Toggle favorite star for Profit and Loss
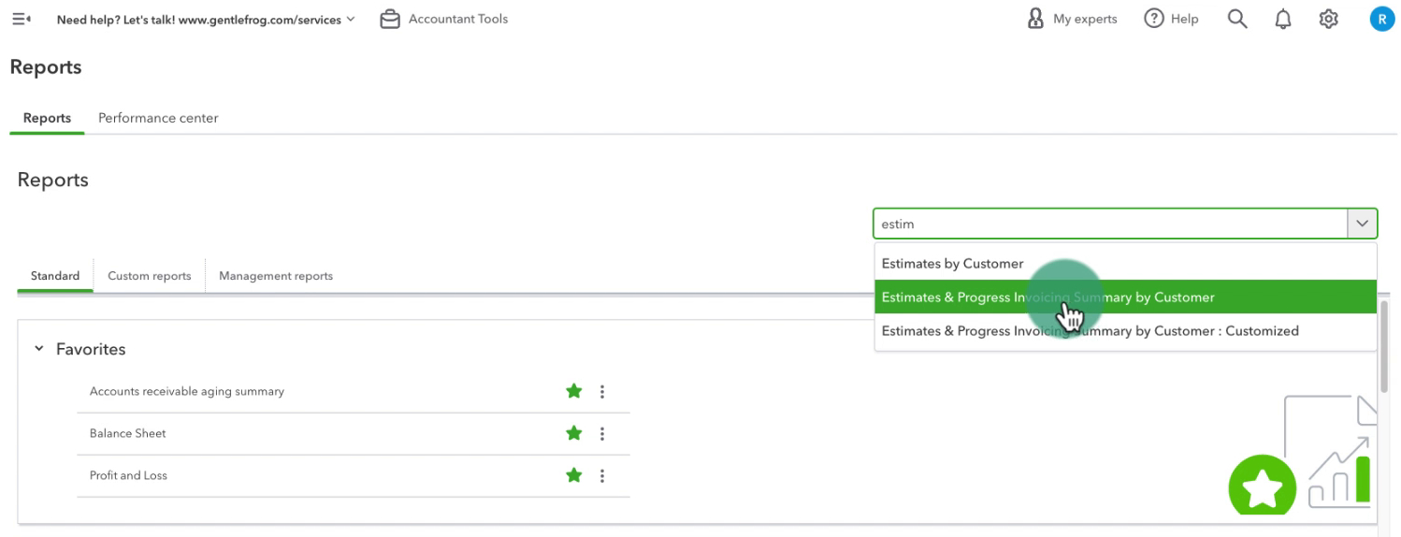Image resolution: width=1401 pixels, height=537 pixels. point(574,475)
